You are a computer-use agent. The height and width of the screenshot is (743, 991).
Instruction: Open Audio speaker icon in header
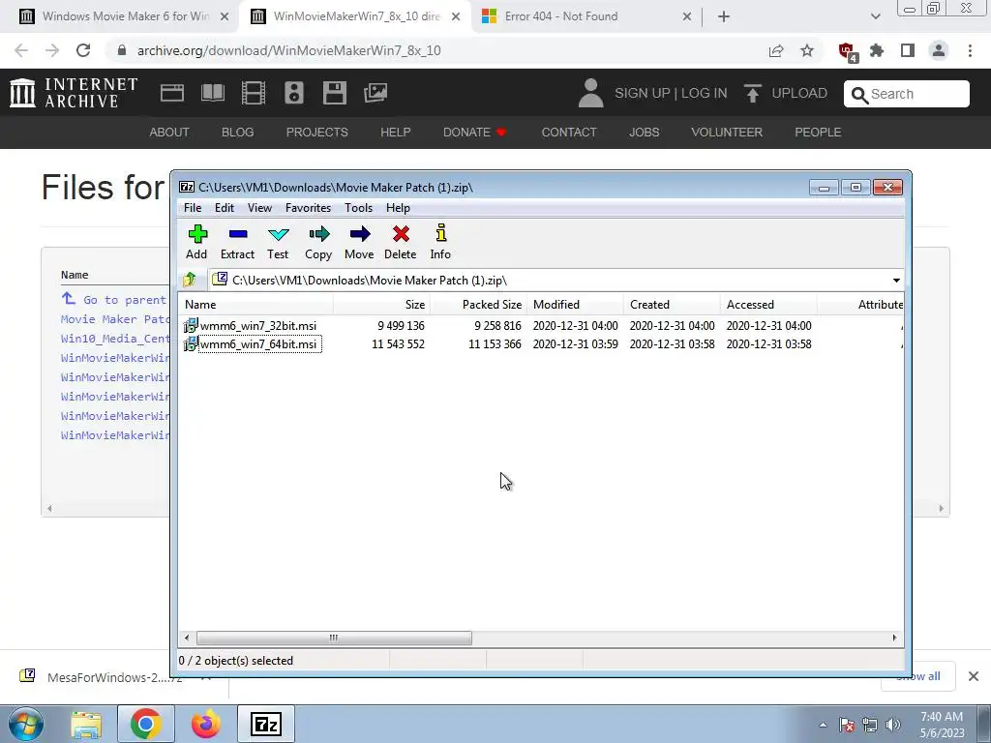[x=294, y=94]
